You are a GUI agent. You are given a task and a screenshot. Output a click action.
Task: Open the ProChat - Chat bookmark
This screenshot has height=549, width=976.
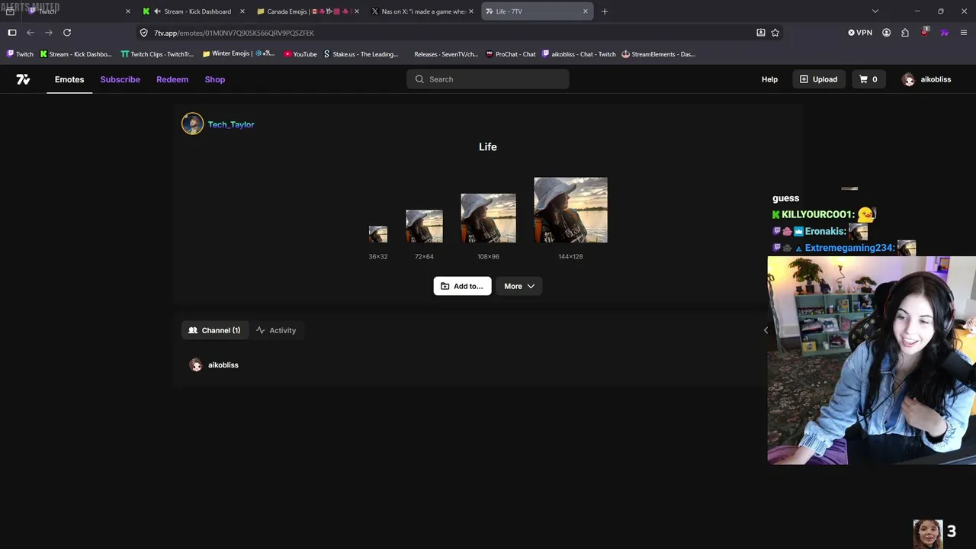coord(511,54)
